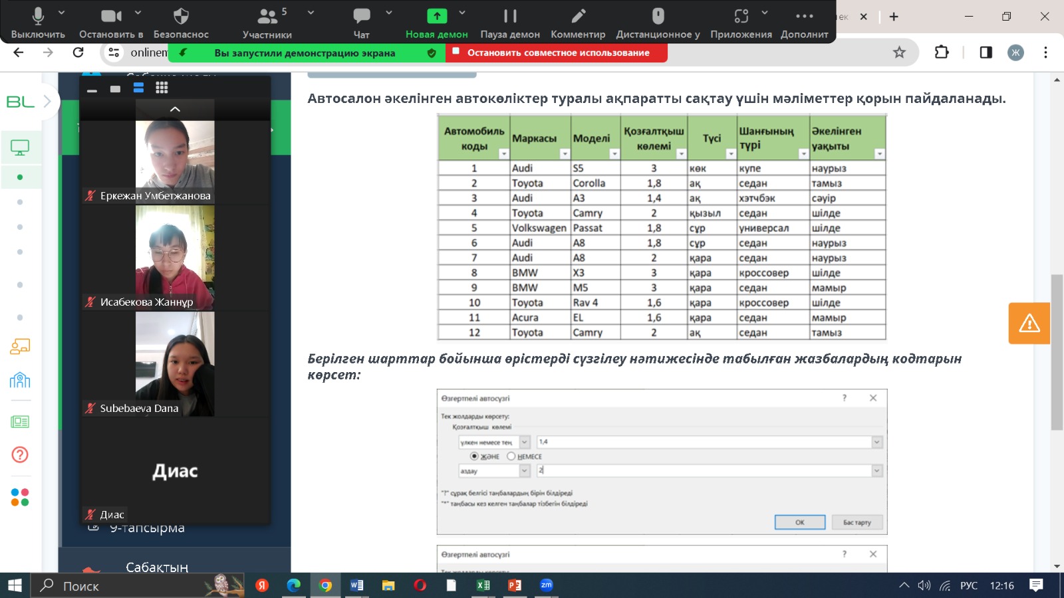Open Windows Start menu
The image size is (1064, 598).
click(15, 585)
